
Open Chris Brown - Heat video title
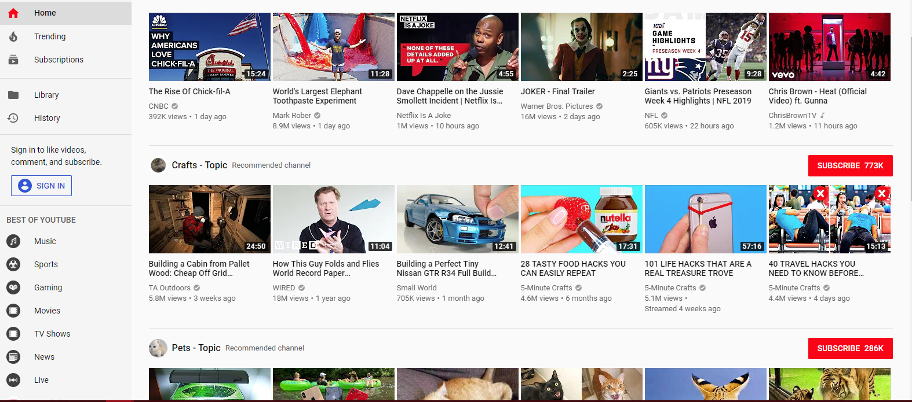[818, 96]
